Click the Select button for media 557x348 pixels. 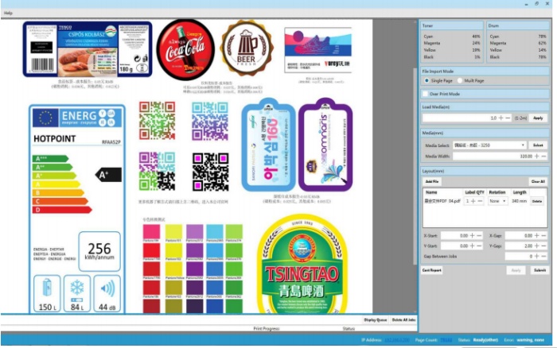[538, 145]
